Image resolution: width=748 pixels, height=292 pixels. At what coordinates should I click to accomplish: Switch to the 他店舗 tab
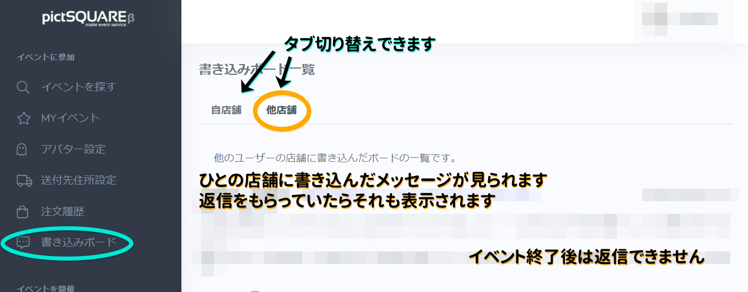(282, 110)
